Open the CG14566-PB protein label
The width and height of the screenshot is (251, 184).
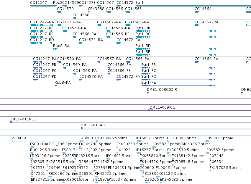pyautogui.click(x=119, y=71)
